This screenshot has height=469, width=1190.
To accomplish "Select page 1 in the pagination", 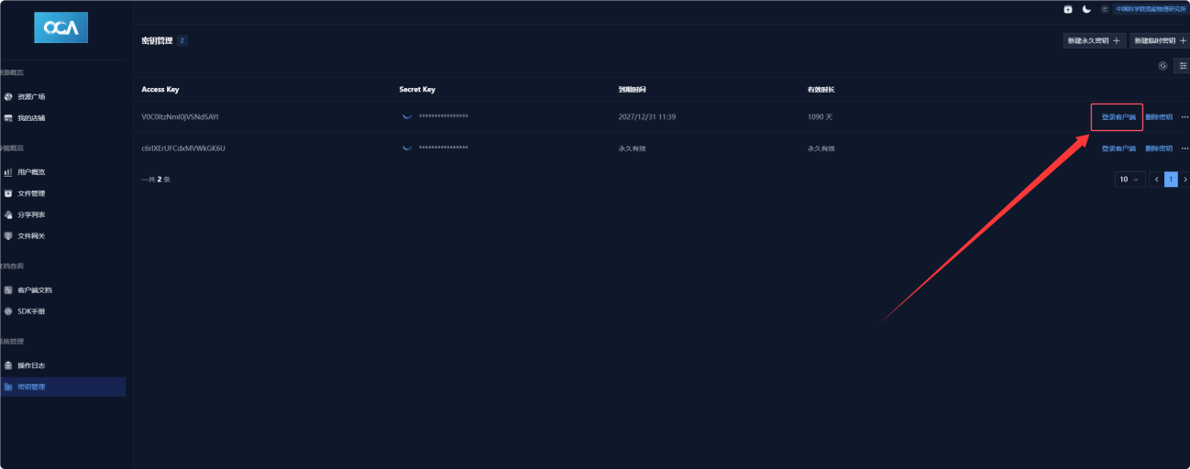I will click(1171, 180).
